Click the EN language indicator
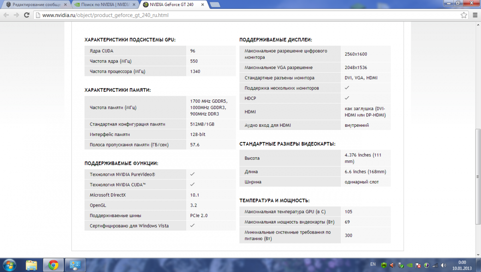Screen dimensions: 481x272 [x=373, y=264]
